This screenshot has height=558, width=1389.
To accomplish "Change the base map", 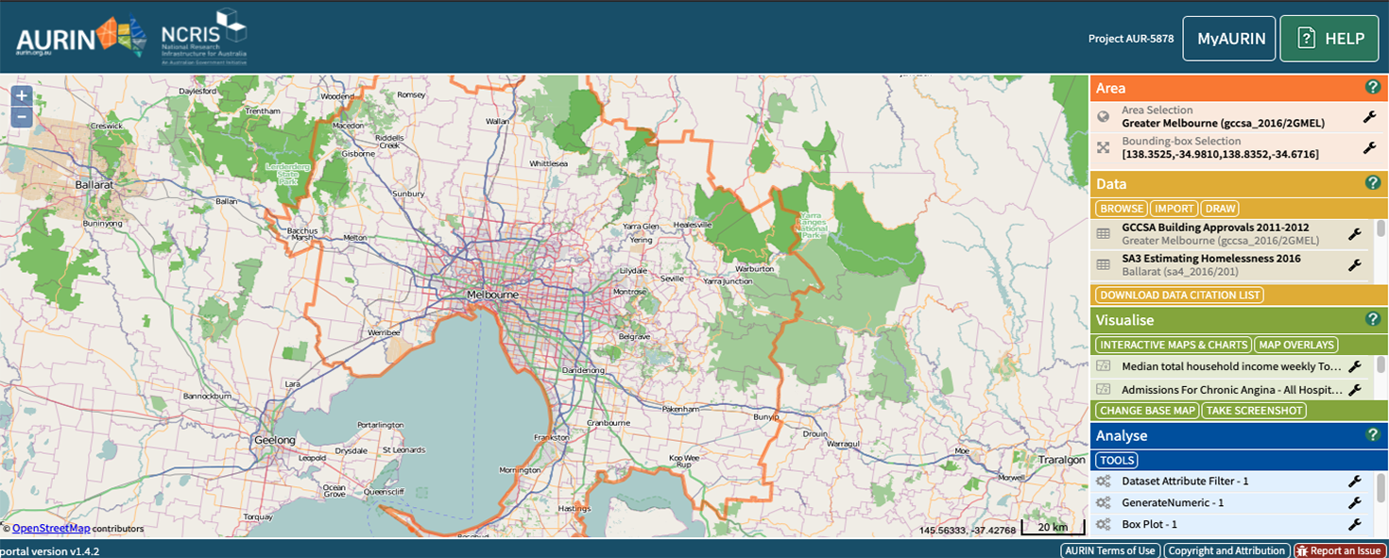I will coord(1147,411).
